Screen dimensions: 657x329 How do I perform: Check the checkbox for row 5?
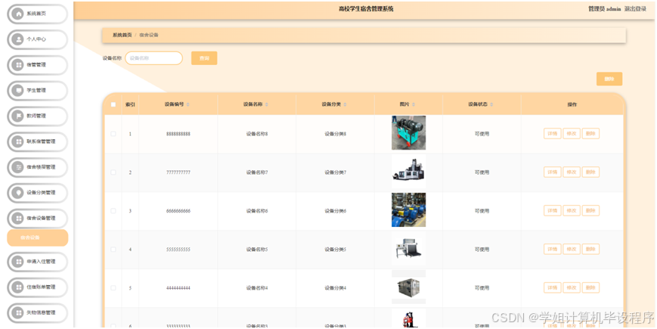pyautogui.click(x=113, y=288)
